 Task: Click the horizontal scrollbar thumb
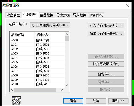[x=35, y=90]
